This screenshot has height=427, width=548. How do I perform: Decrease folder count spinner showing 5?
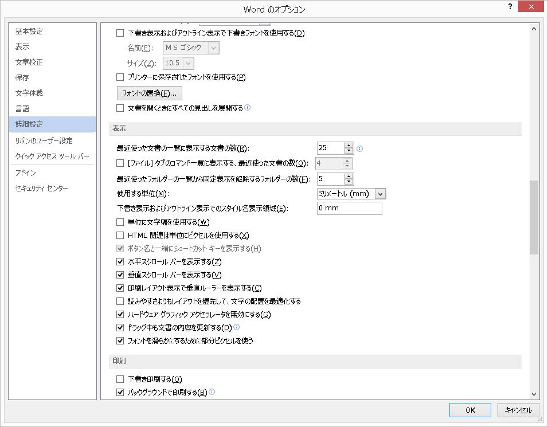pyautogui.click(x=349, y=181)
